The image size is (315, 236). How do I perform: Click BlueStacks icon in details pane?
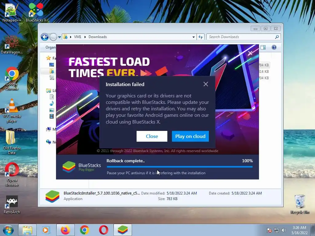(52, 196)
